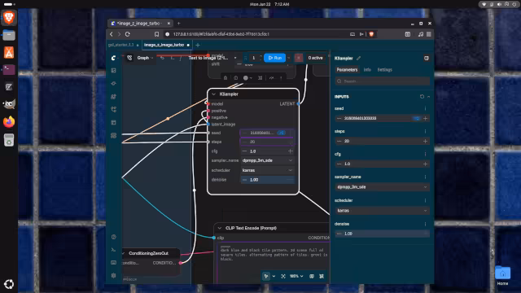Viewport: 521px width, 293px height.
Task: Open the ComfyUI logo menu
Action: pyautogui.click(x=114, y=58)
